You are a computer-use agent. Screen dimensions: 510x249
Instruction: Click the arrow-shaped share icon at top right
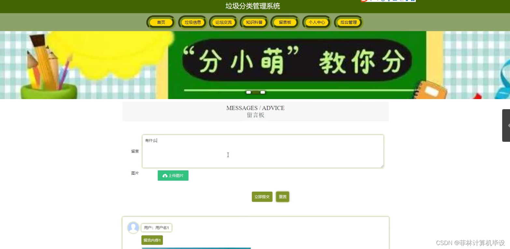coord(378,1)
